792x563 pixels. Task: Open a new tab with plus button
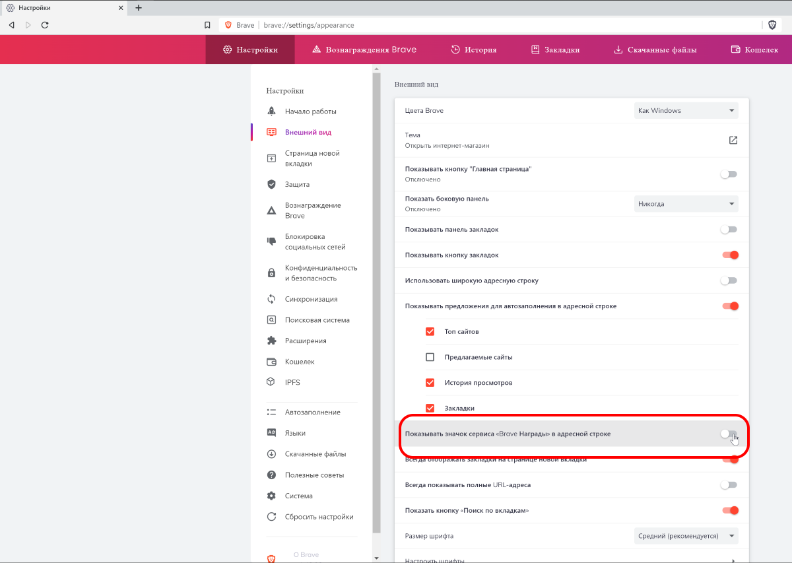point(139,8)
